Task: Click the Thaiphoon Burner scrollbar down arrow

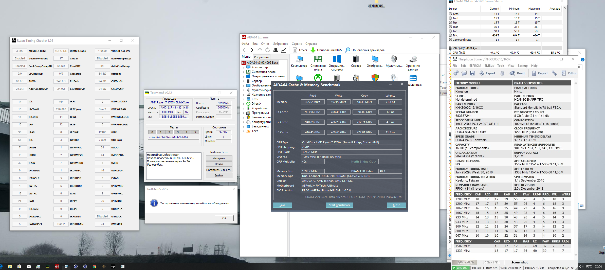Action: (576, 255)
